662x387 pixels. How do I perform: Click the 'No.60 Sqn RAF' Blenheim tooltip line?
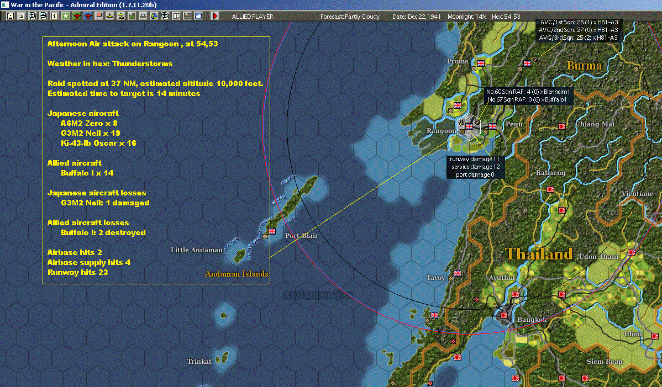click(x=528, y=92)
